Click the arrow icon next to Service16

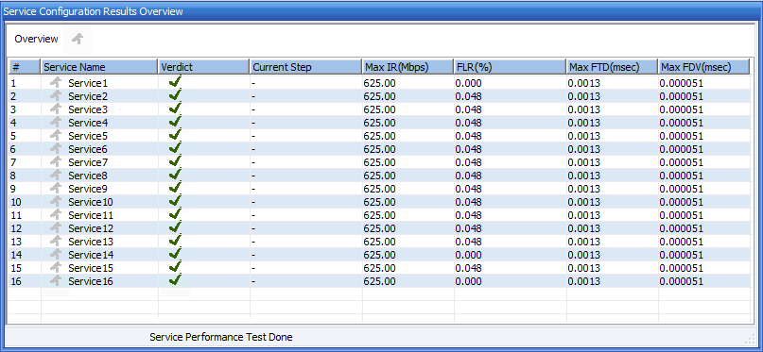click(57, 280)
